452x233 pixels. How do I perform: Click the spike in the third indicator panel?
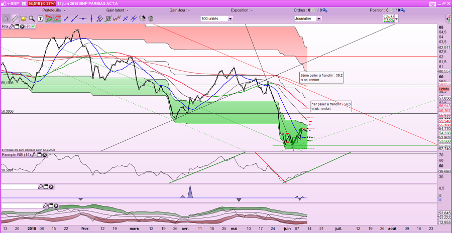click(190, 191)
